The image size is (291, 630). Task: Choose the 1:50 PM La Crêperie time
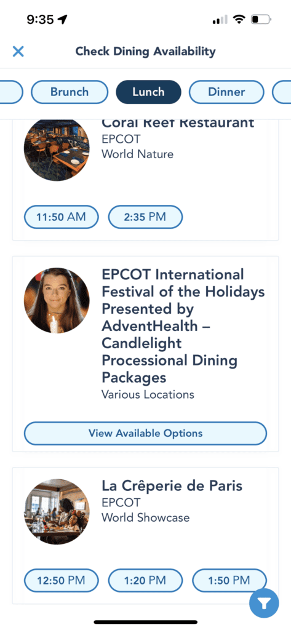229,581
